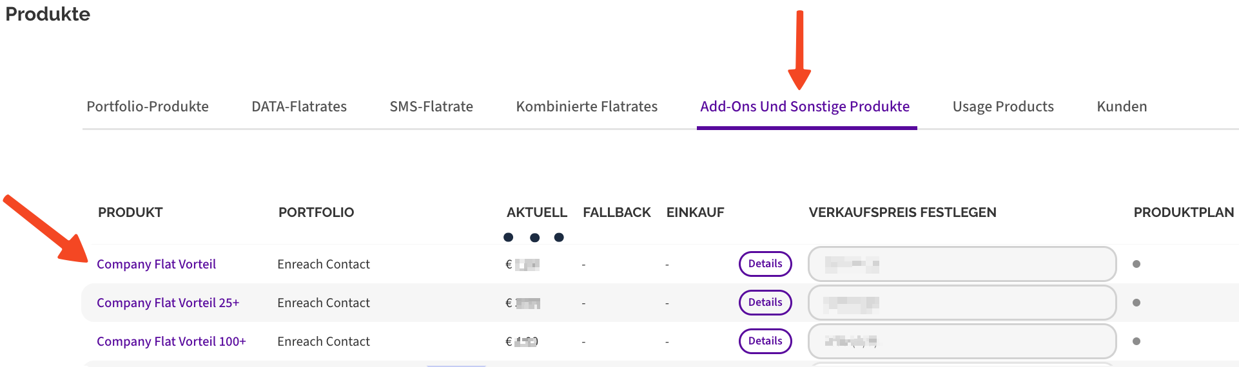View Details for Company Flat Vorteil 100+
This screenshot has height=367, width=1239.
click(x=765, y=341)
